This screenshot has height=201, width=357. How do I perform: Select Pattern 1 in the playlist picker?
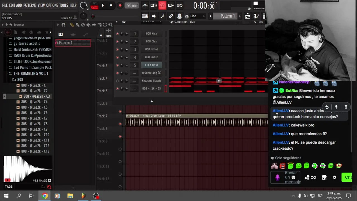click(73, 43)
